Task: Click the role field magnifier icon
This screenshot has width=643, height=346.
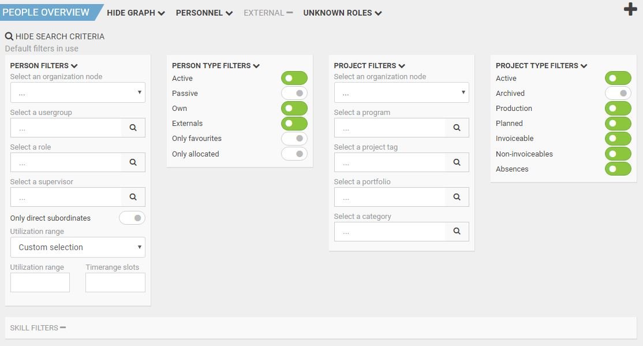Action: 133,162
